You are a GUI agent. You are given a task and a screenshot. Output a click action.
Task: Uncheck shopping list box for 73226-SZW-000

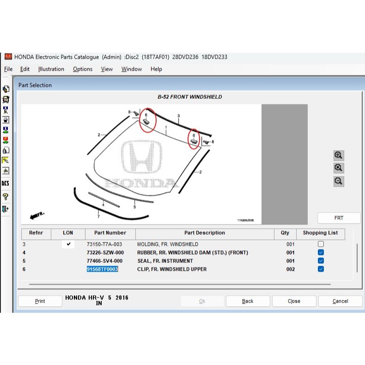pos(321,252)
